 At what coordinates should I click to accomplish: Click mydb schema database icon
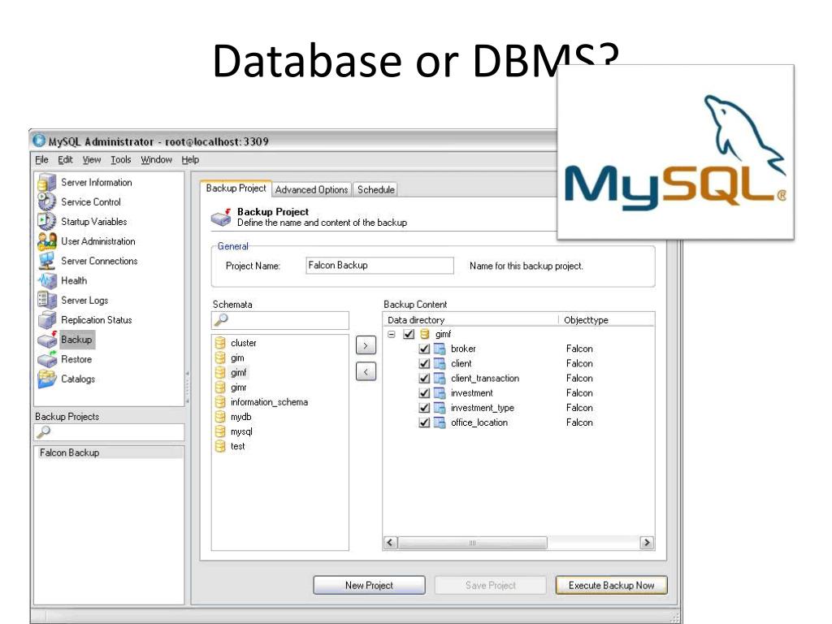[220, 417]
